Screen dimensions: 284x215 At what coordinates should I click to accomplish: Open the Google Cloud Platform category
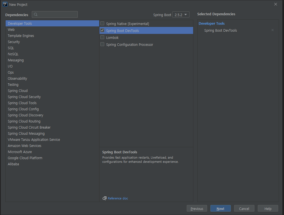[52, 158]
